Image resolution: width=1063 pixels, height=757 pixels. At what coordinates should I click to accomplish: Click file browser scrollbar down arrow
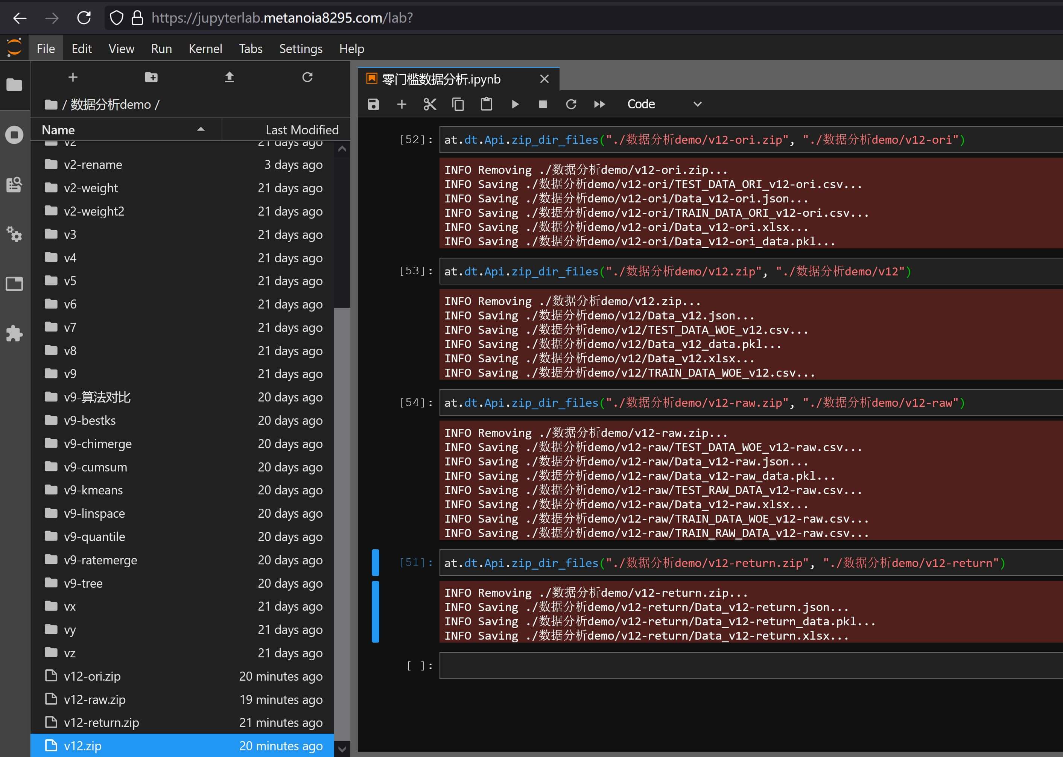pos(342,749)
